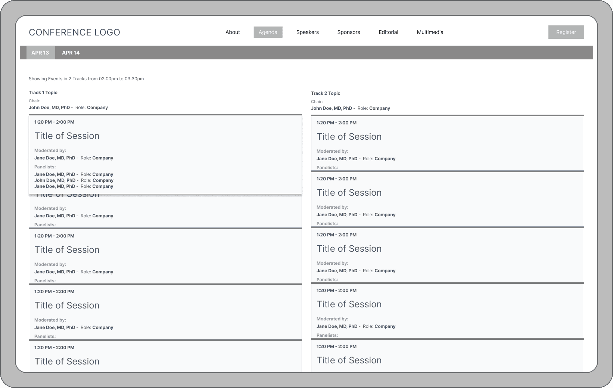
Task: Go to the Speakers page
Action: pyautogui.click(x=308, y=32)
